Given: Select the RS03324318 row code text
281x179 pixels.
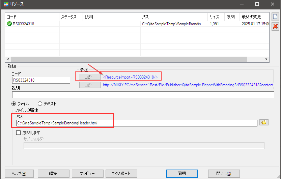Looking at the screenshot, I should pos(23,24).
